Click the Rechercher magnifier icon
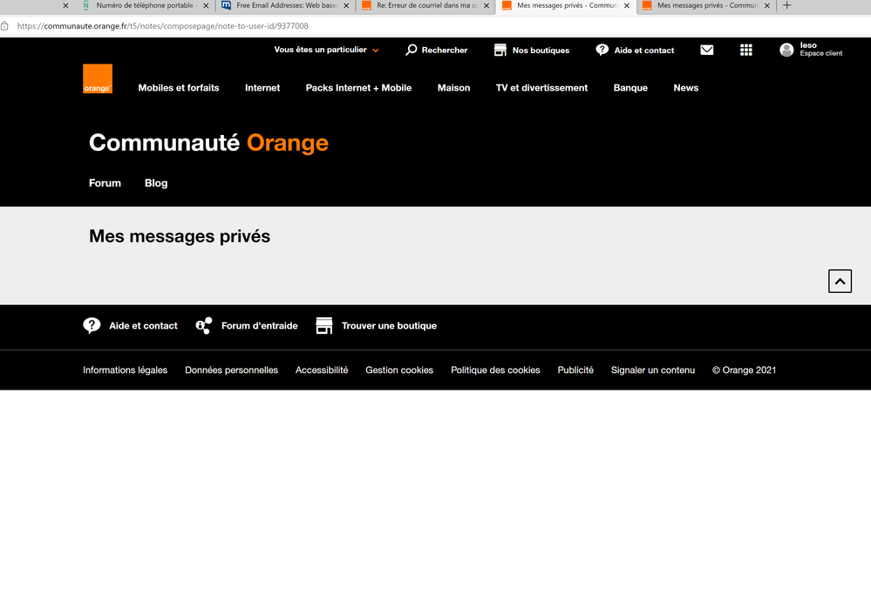 click(411, 50)
